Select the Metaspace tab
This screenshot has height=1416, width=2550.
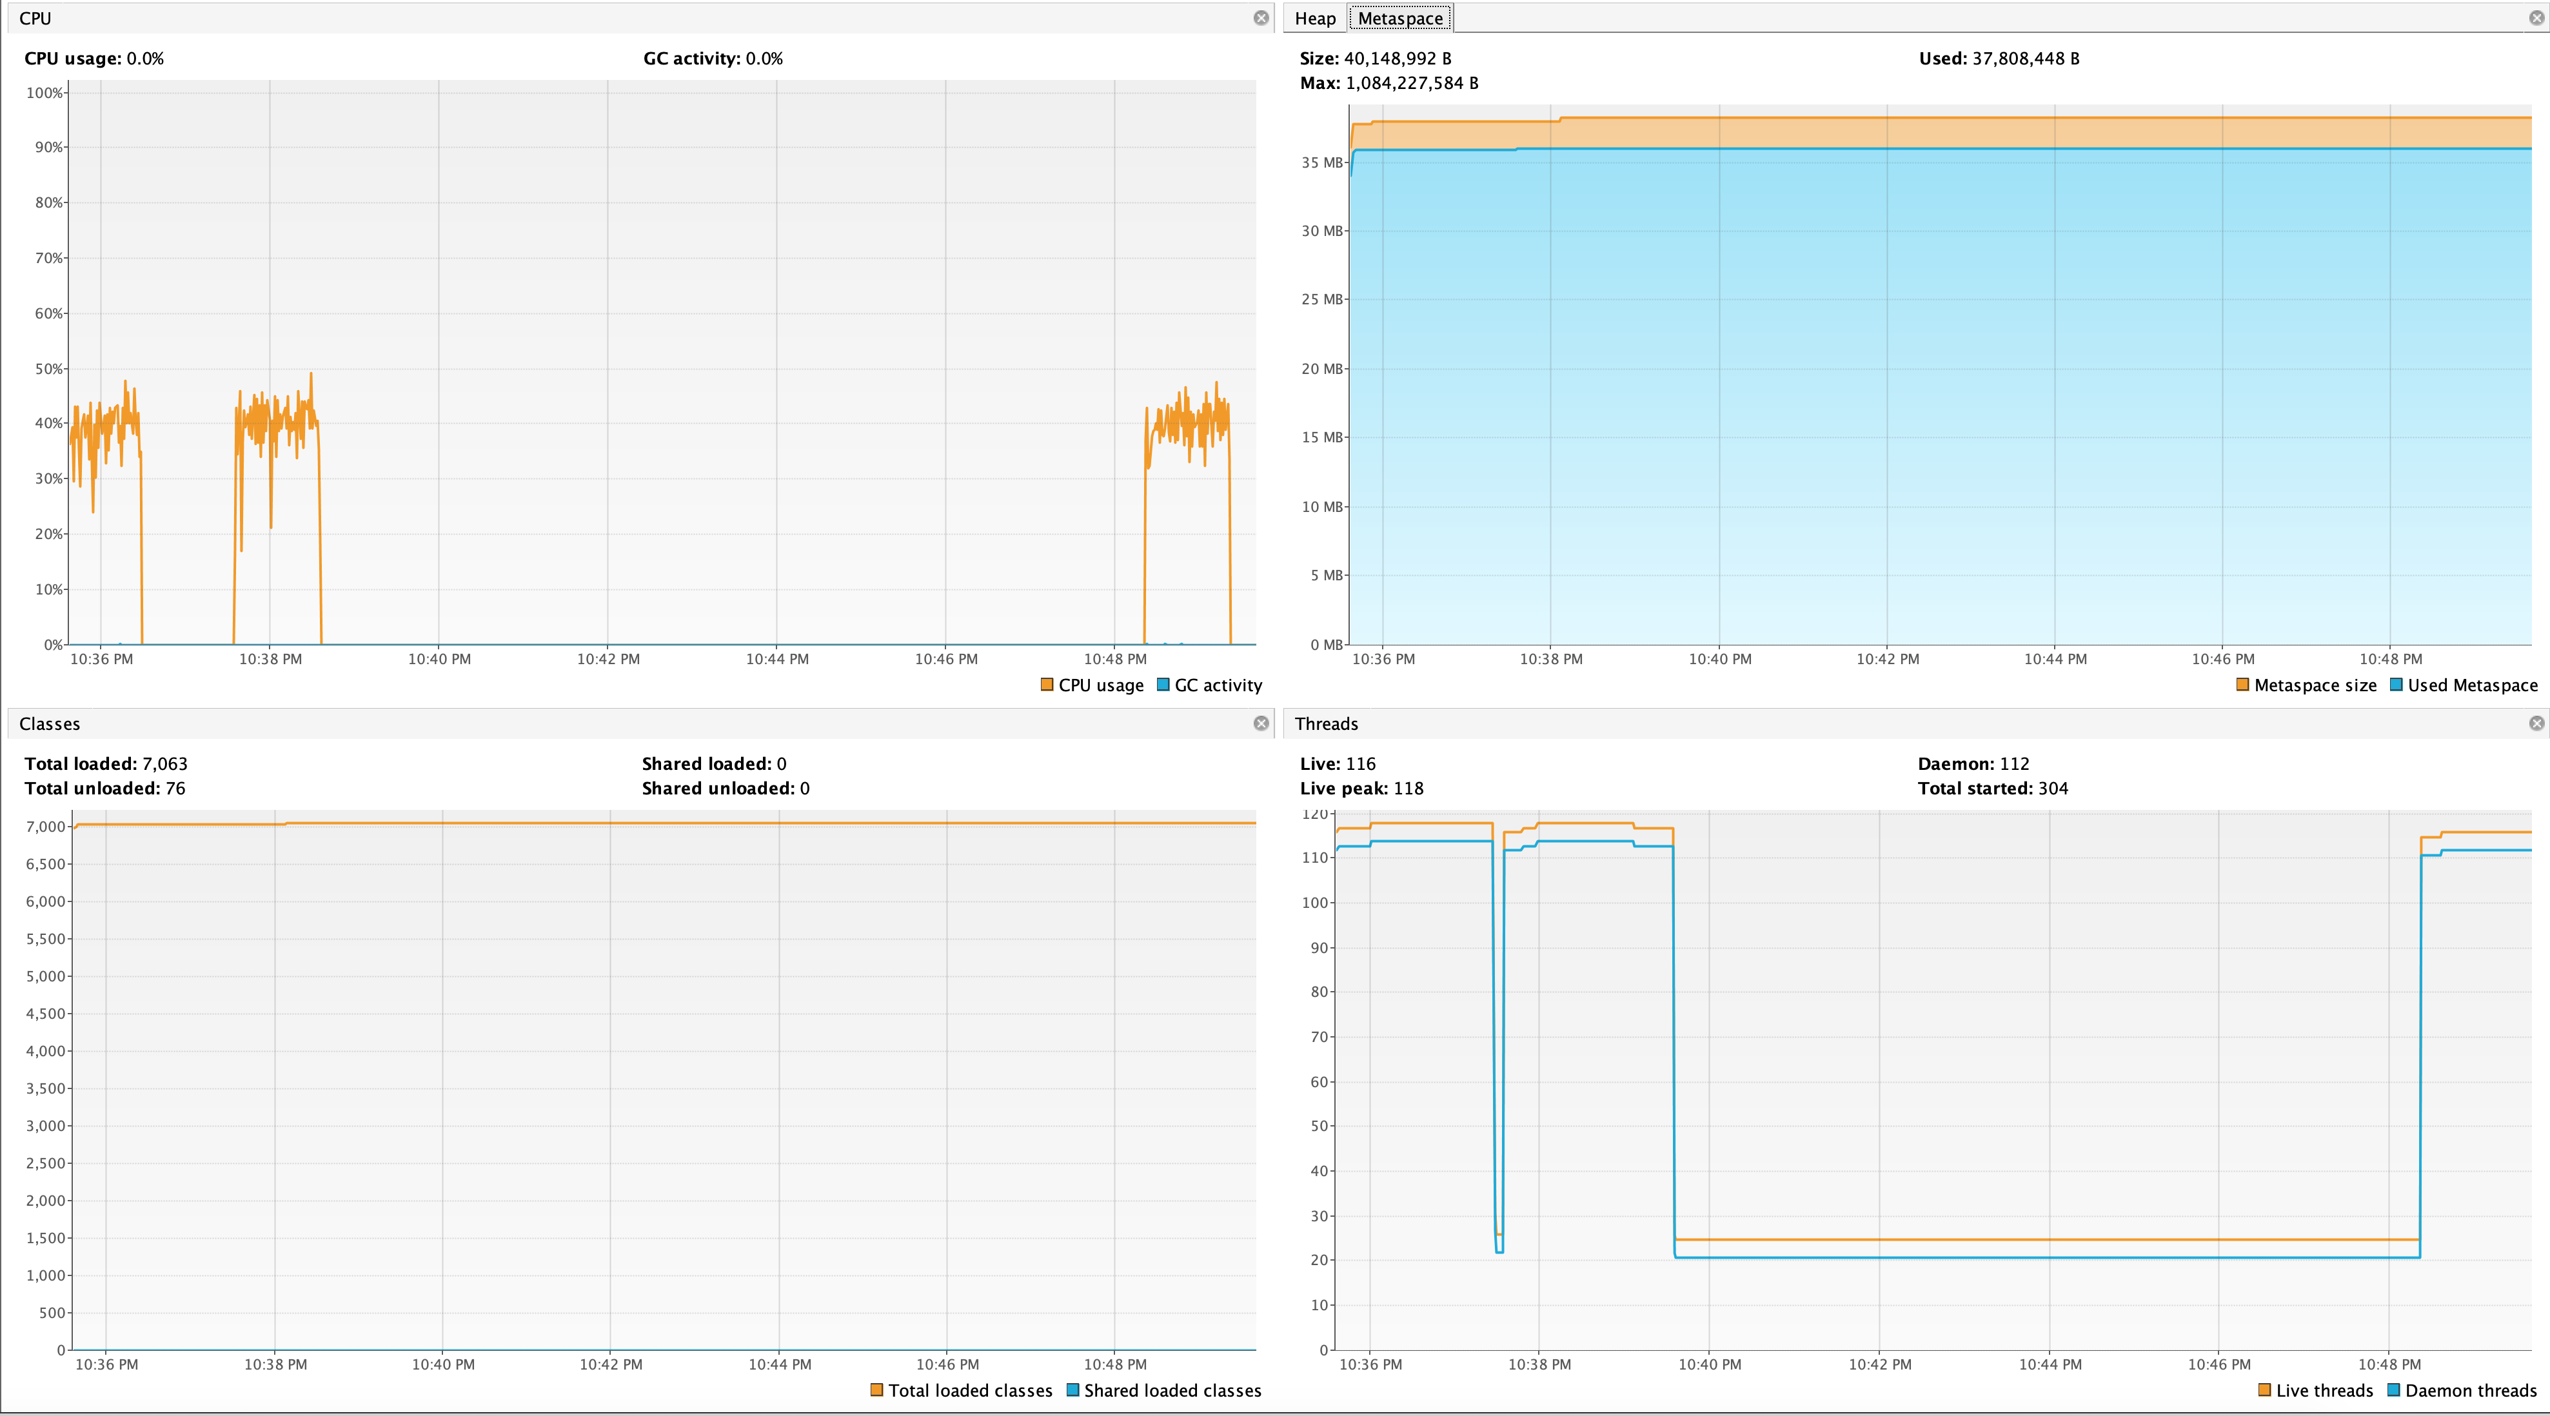(x=1399, y=18)
